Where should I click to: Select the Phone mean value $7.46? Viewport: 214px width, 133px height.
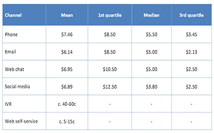(x=67, y=35)
